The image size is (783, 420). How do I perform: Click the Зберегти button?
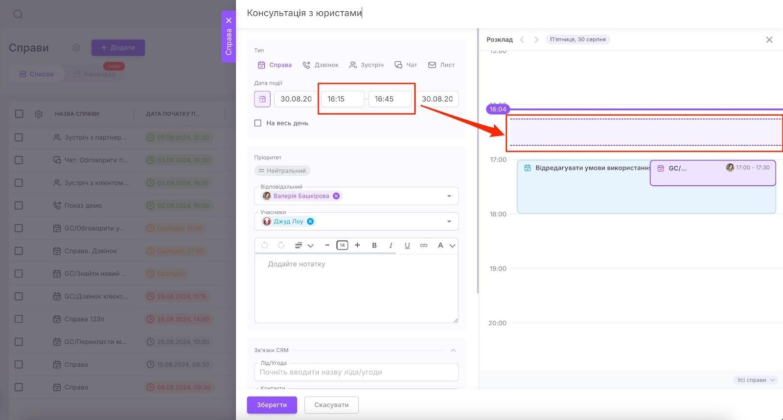click(x=272, y=405)
